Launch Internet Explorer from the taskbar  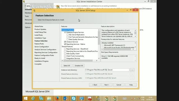(33, 98)
